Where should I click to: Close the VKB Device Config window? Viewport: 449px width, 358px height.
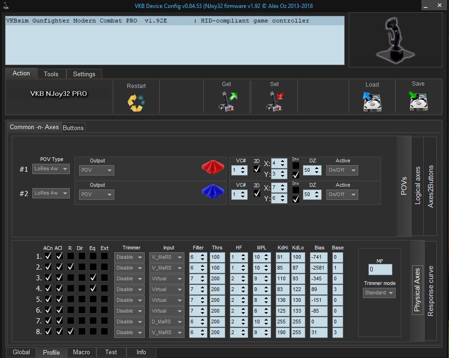tap(440, 6)
